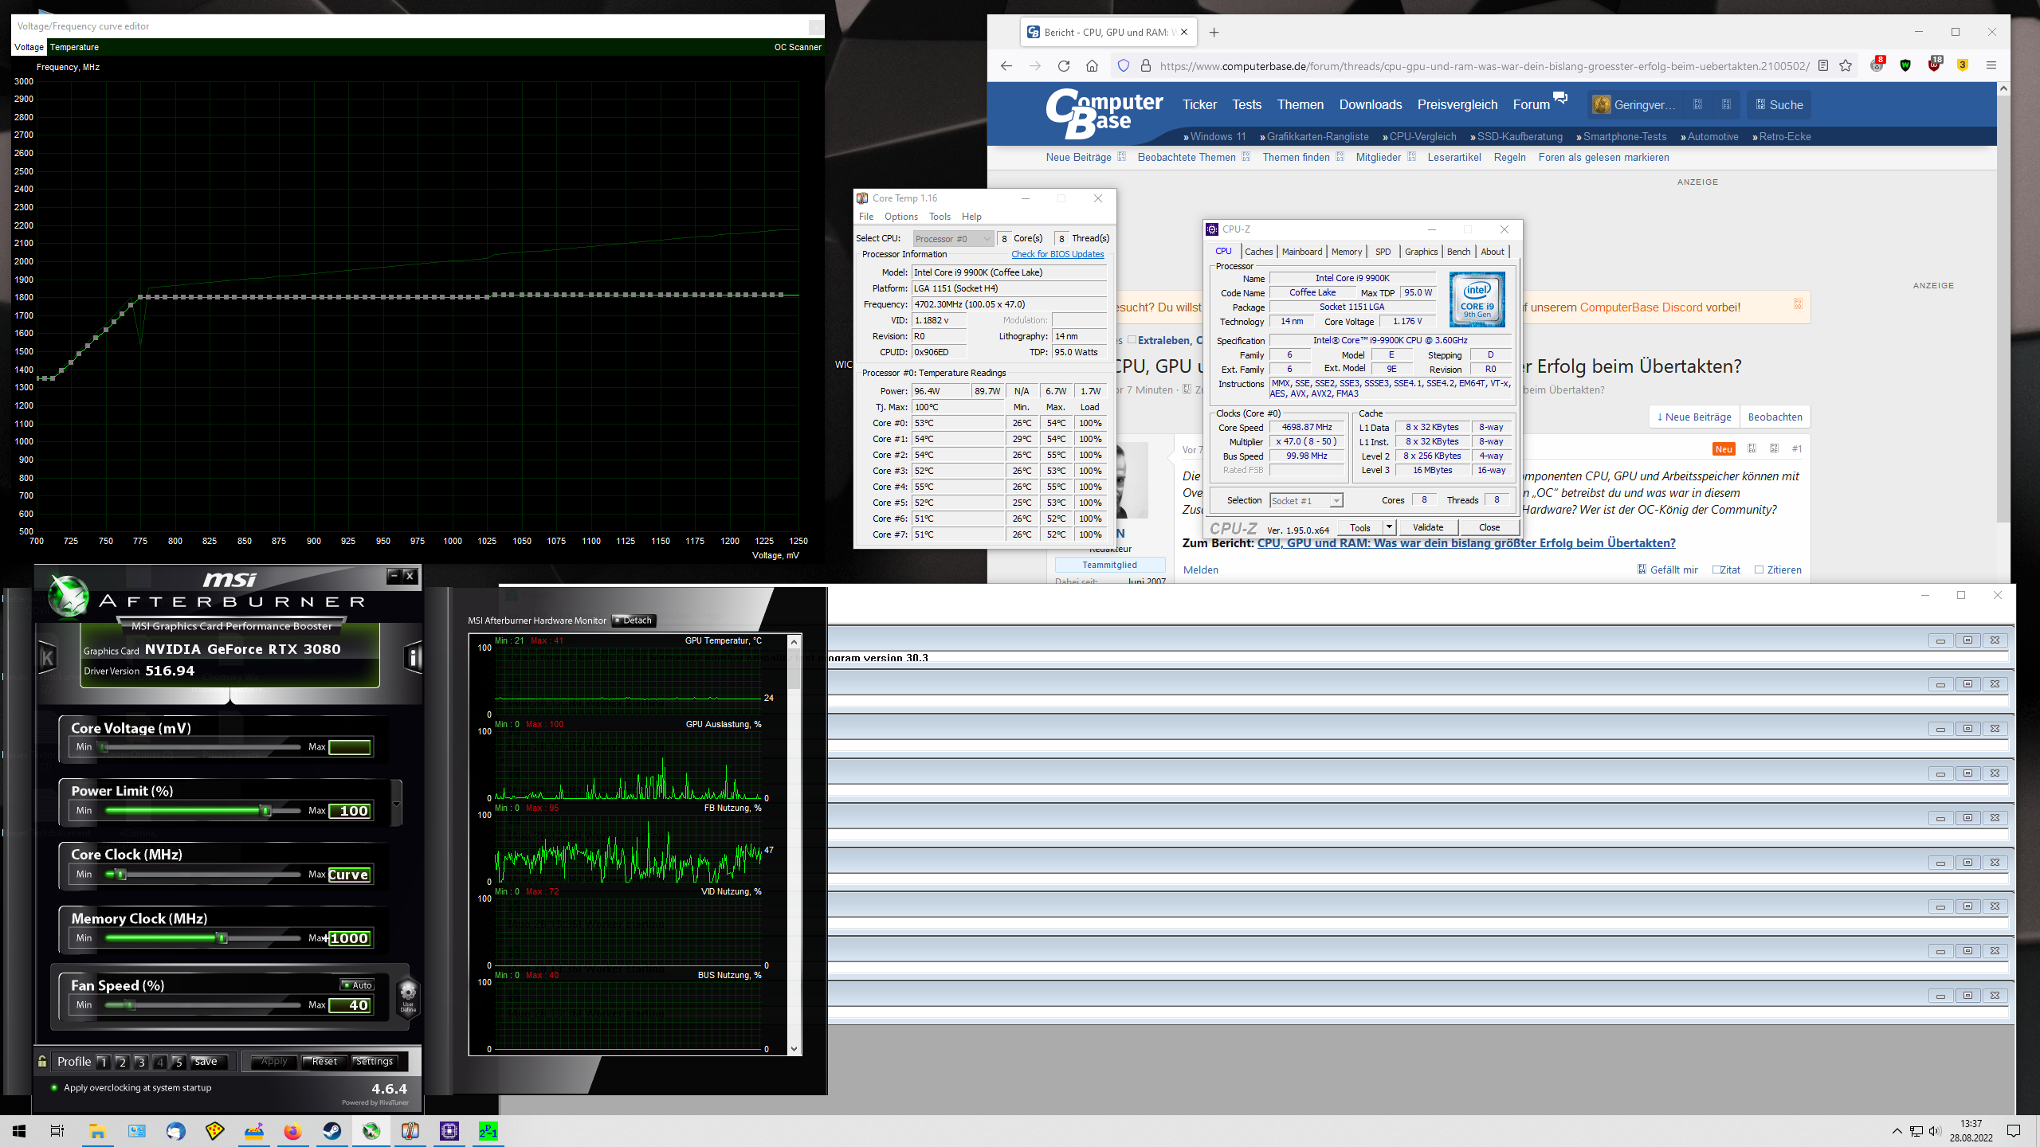Click the Memory Clock slider handle
The height and width of the screenshot is (1147, 2040).
(222, 938)
